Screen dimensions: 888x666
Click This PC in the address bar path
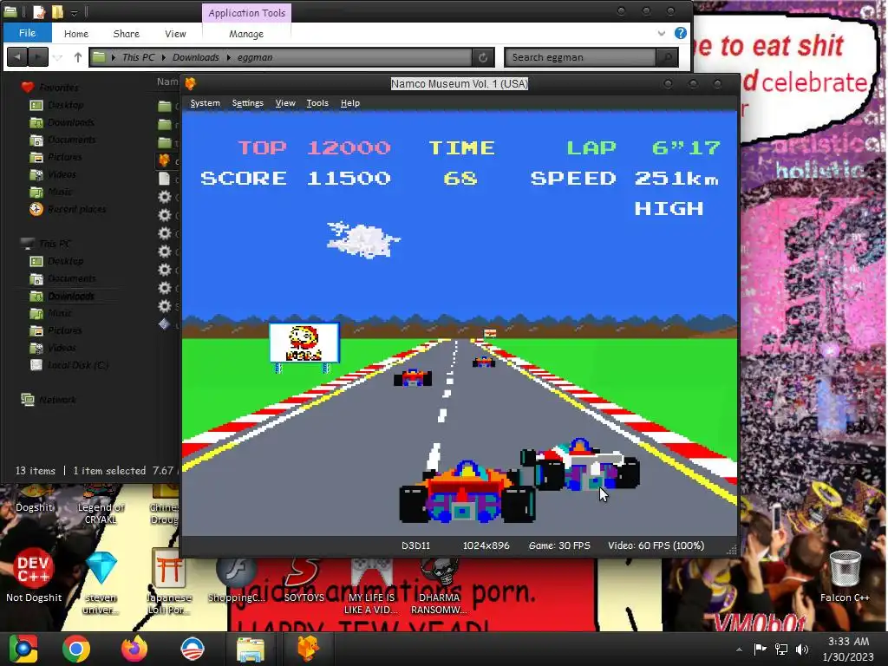click(138, 57)
